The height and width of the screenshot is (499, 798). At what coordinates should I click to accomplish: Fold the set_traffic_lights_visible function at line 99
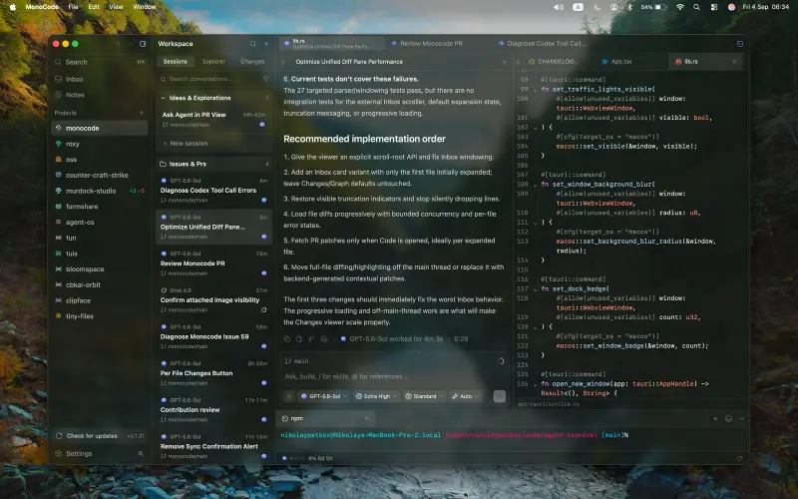(535, 90)
